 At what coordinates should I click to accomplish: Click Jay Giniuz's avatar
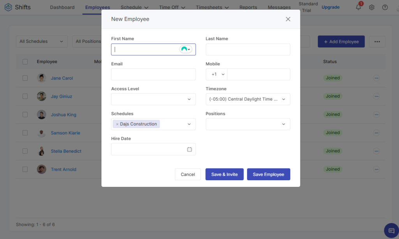[x=41, y=97]
